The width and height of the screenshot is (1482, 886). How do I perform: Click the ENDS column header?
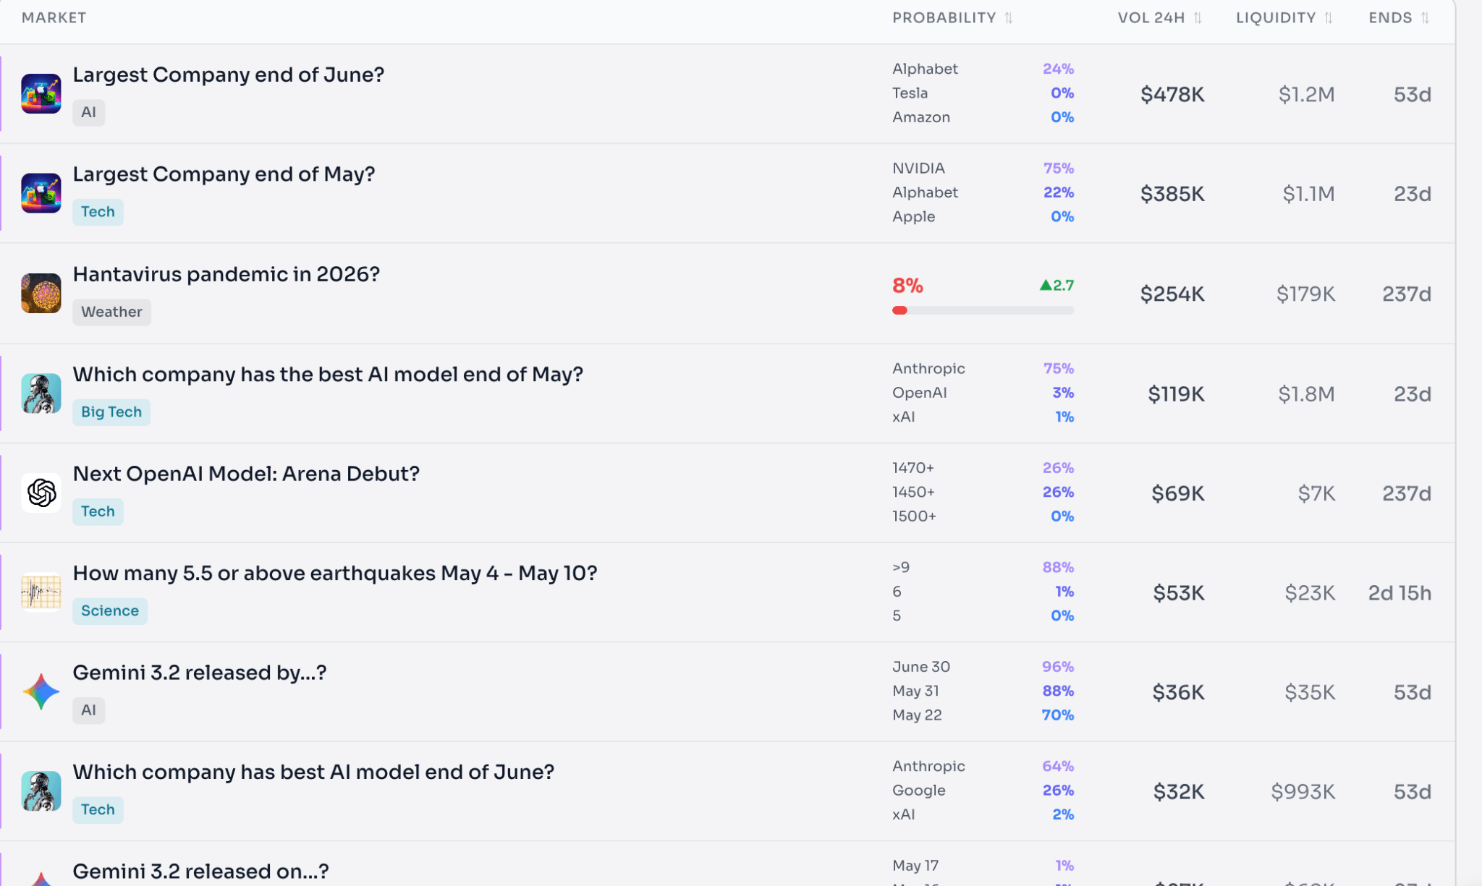(x=1390, y=18)
